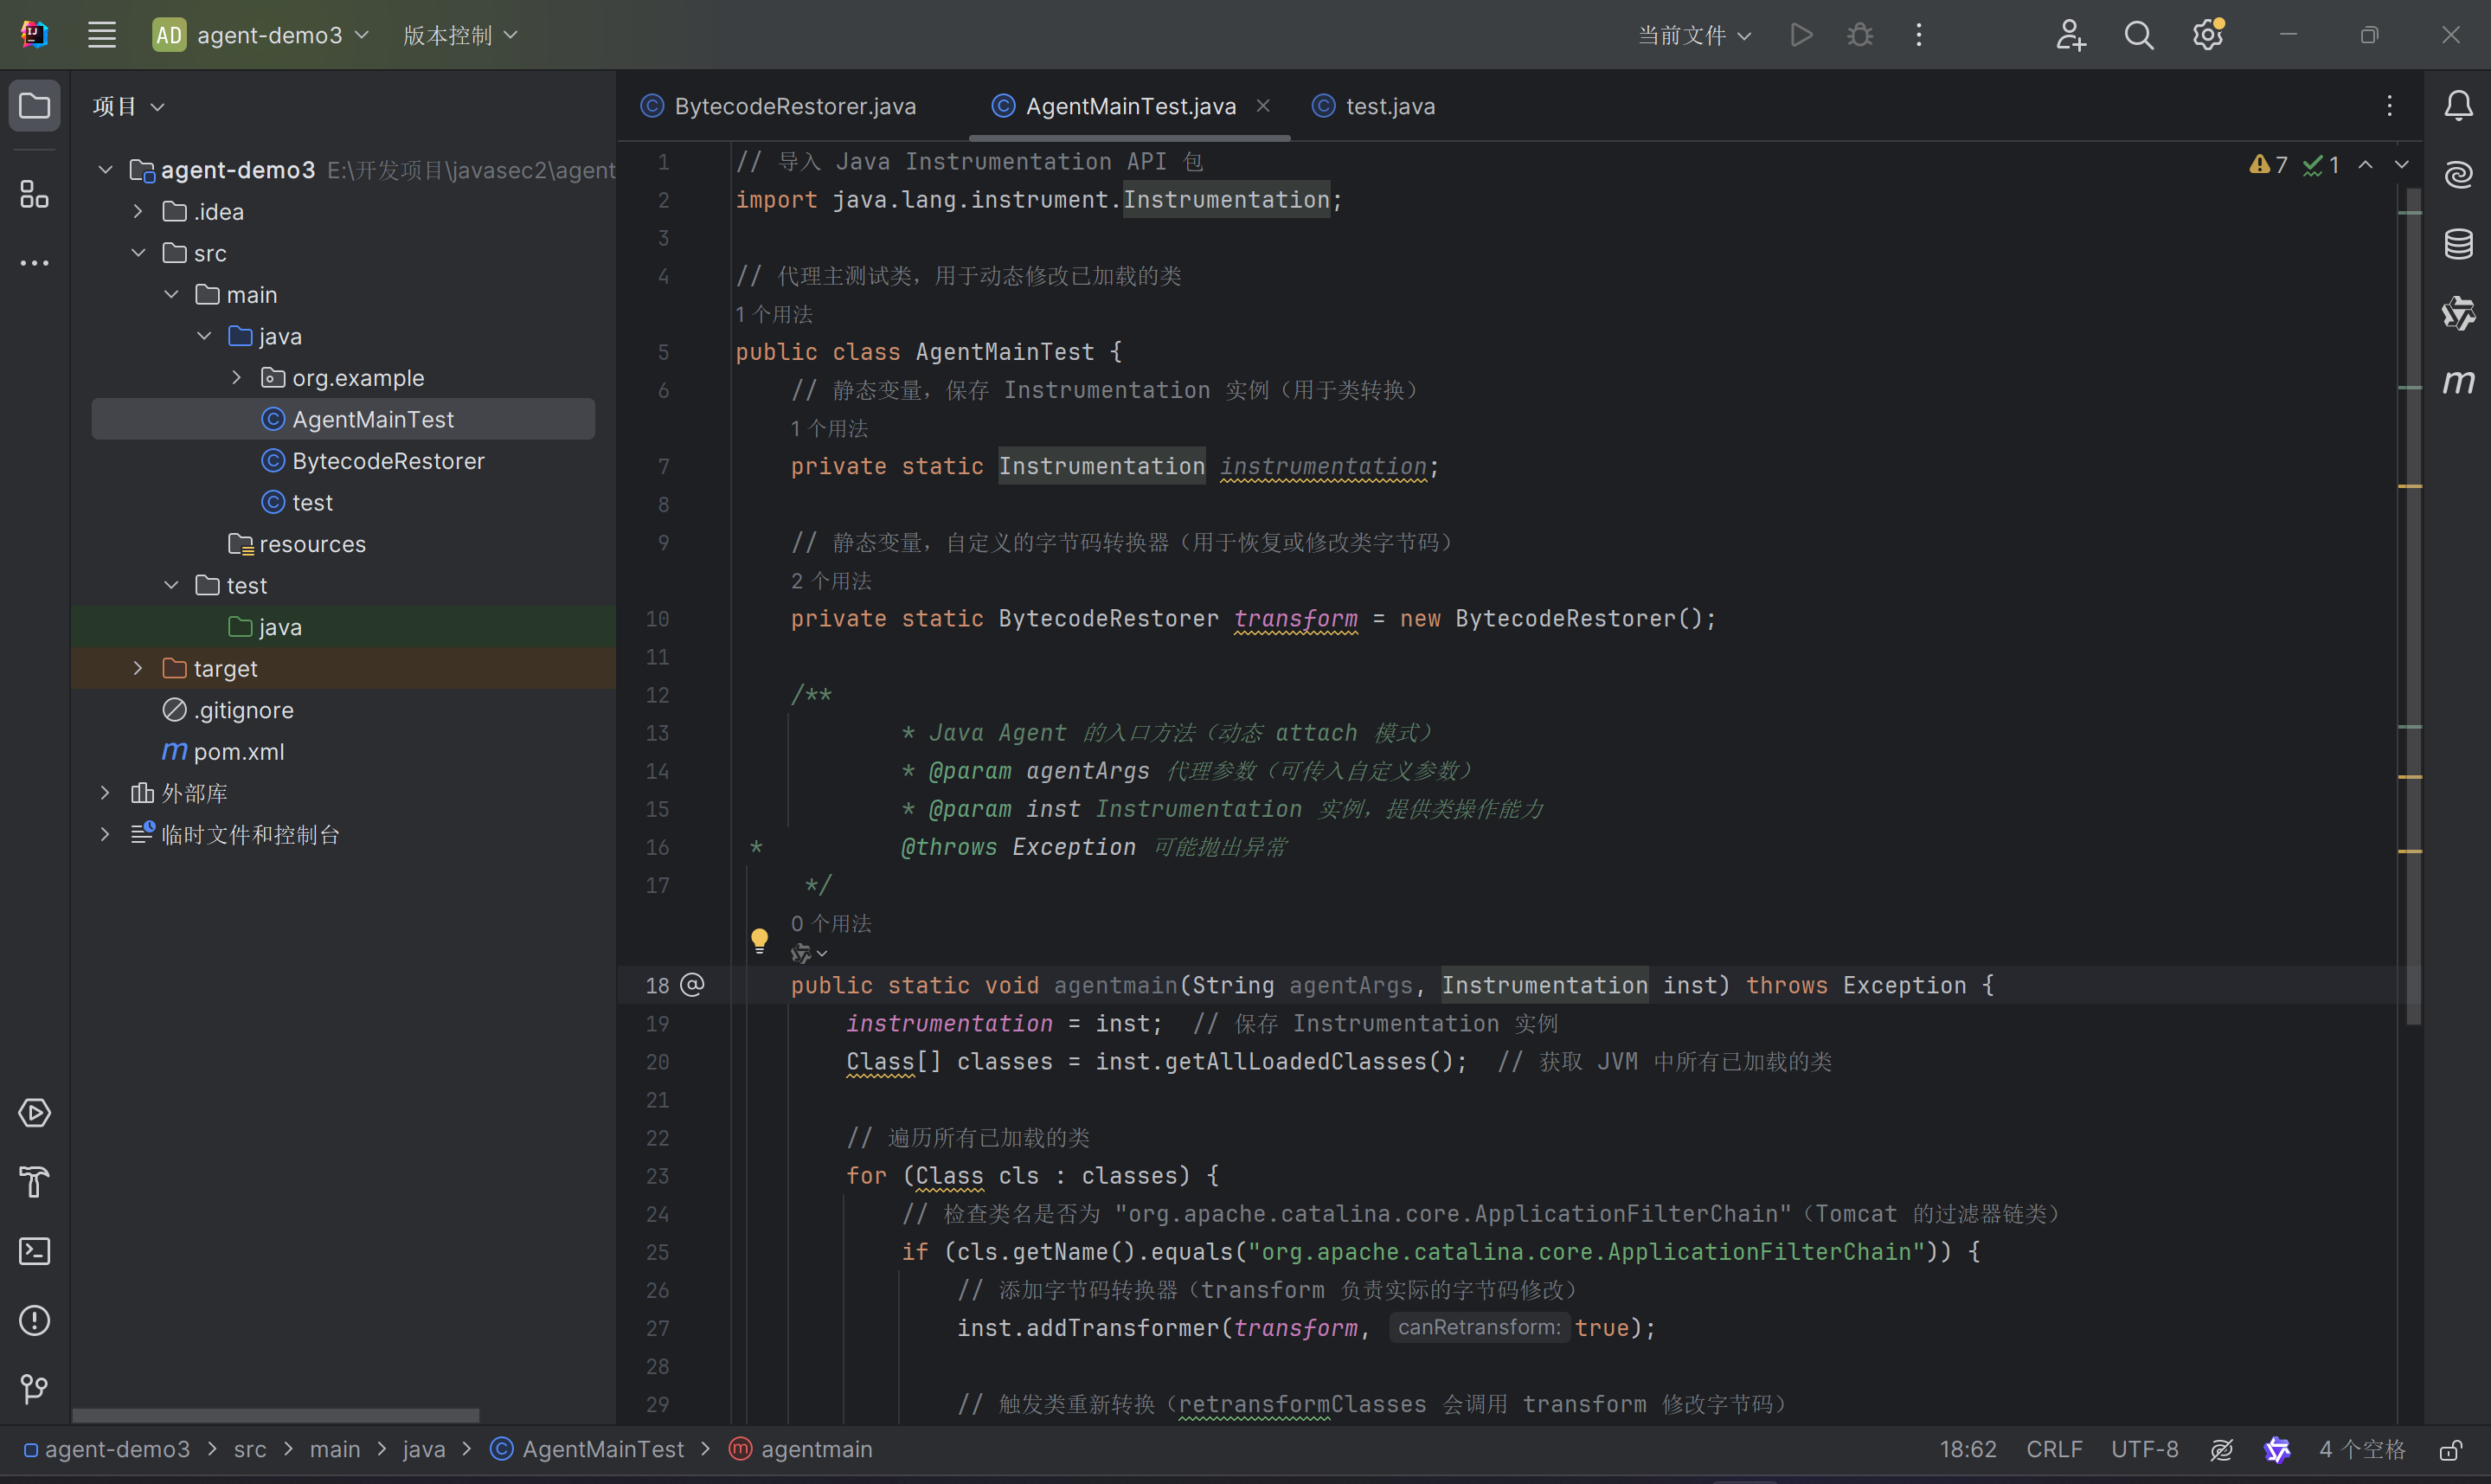The height and width of the screenshot is (1484, 2491).
Task: Open the Maven tool window
Action: 2458,382
